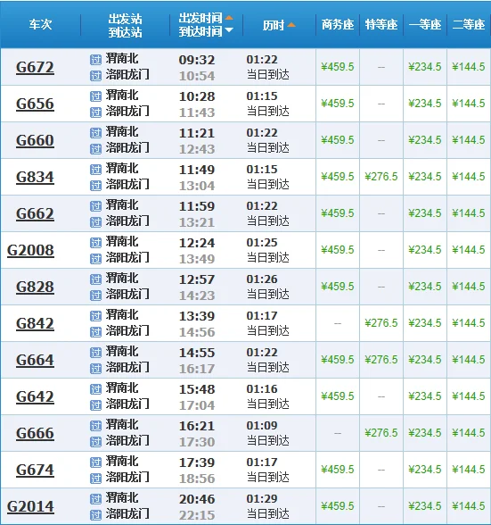
Task: Click 过 icon beside 洛阳龙门 in G672 row
Action: (x=95, y=76)
